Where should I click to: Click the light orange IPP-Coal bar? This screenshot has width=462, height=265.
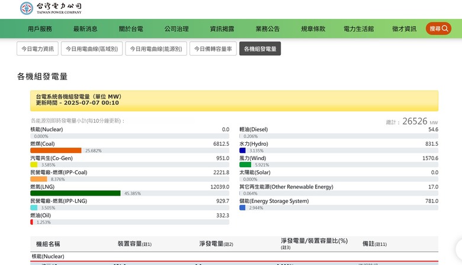(x=38, y=179)
